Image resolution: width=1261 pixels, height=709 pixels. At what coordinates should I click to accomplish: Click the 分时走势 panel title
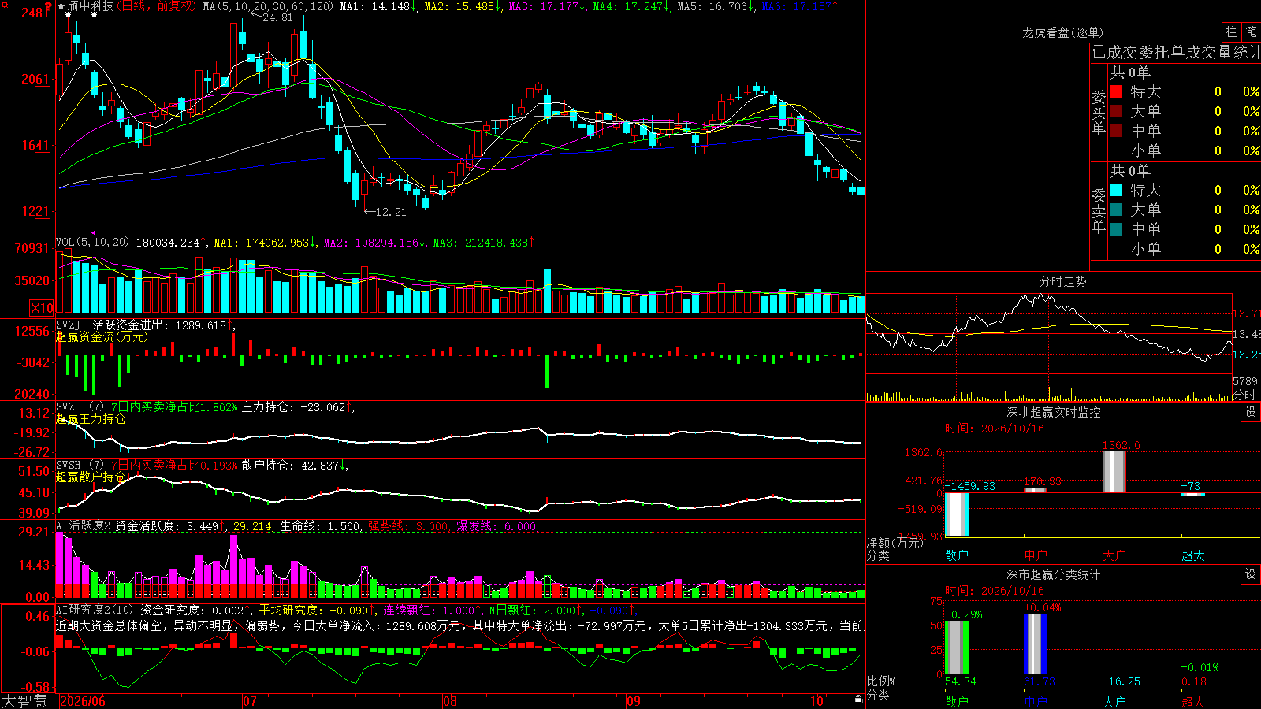click(x=1062, y=281)
